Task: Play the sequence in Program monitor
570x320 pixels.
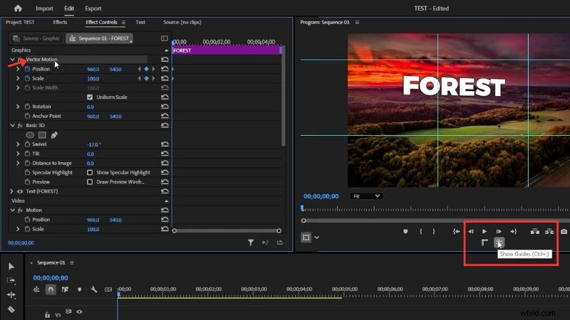Action: (484, 232)
